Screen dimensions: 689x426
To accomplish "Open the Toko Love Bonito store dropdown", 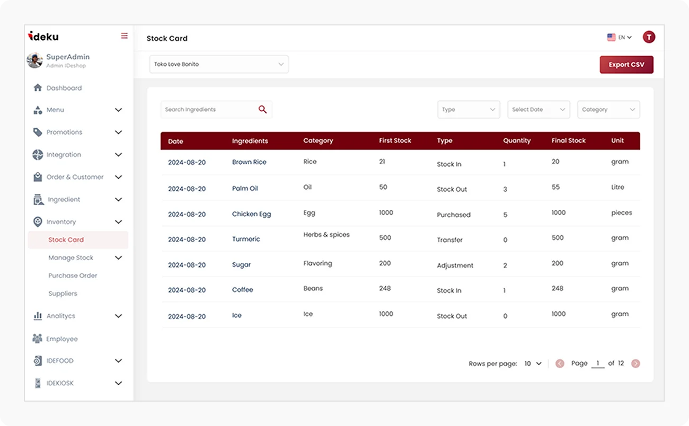I will click(219, 64).
